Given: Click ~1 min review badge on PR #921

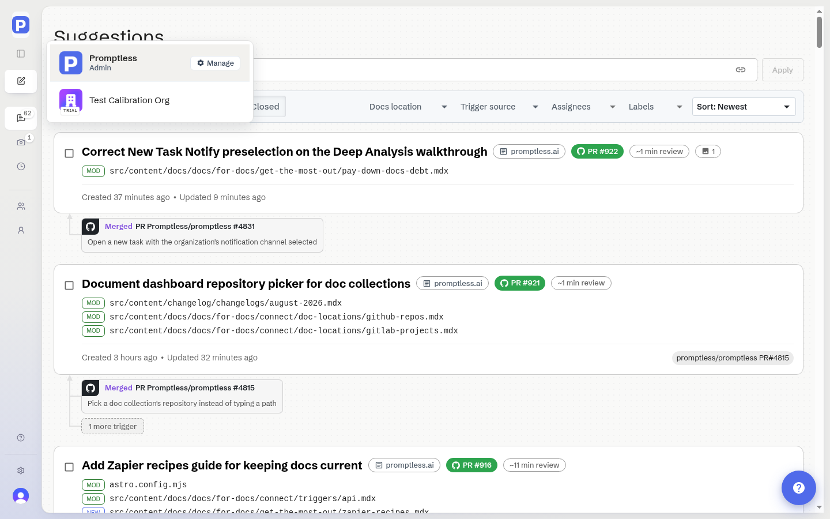Looking at the screenshot, I should coord(581,283).
